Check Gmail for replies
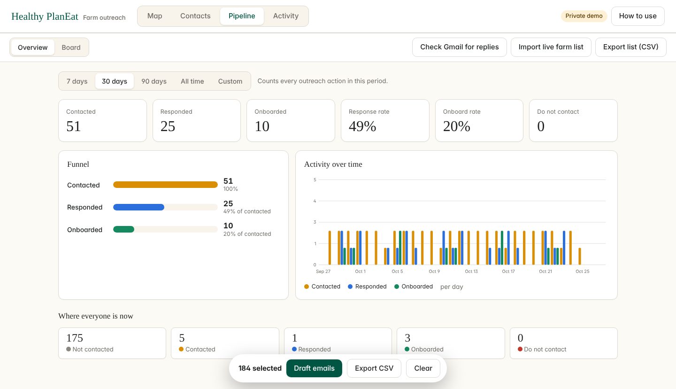The width and height of the screenshot is (676, 389). (460, 47)
